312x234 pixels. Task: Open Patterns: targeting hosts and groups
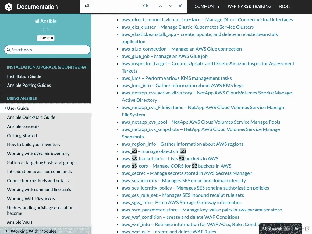point(41,163)
